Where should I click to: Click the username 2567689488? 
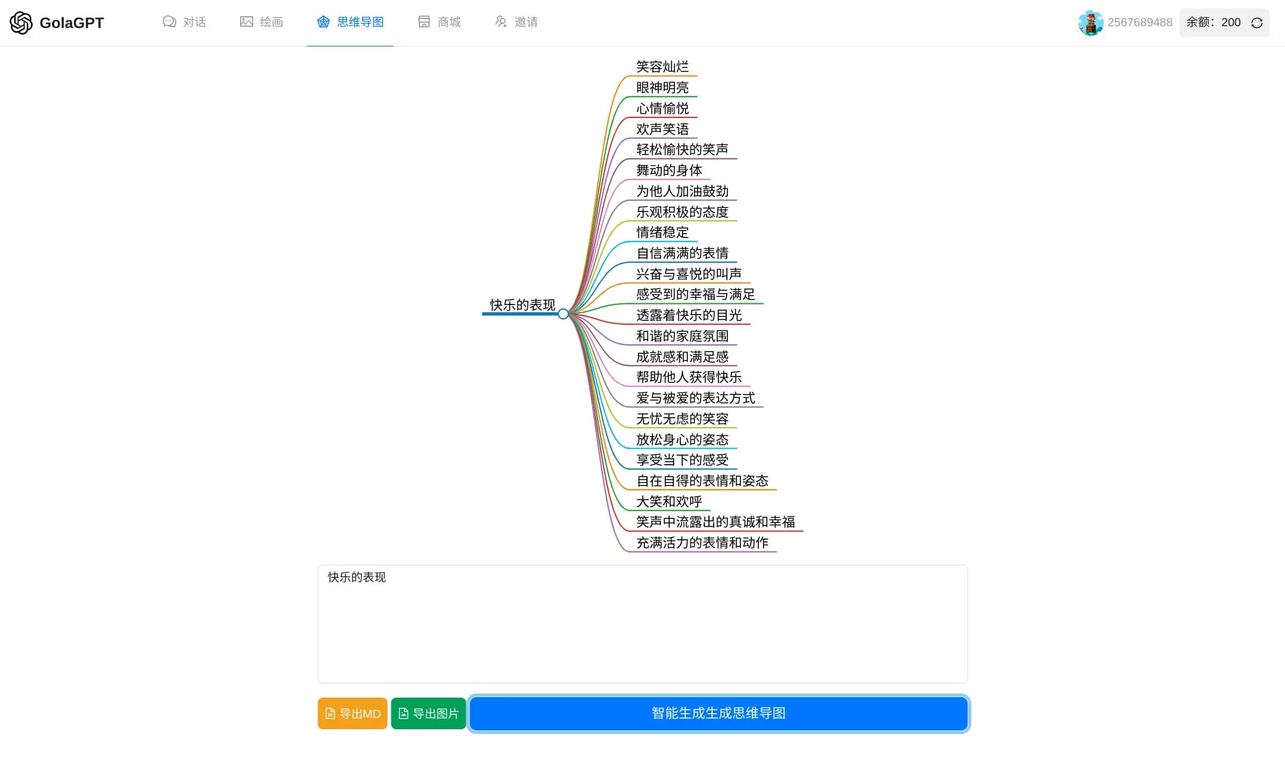click(1140, 23)
